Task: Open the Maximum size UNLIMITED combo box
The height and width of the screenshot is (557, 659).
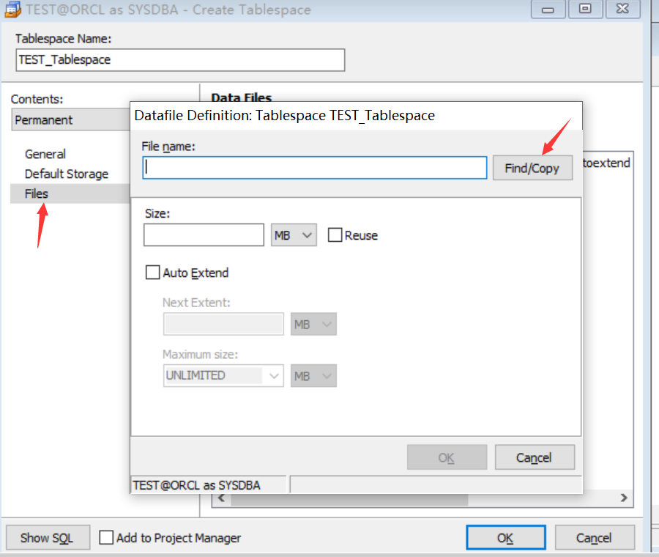Action: pyautogui.click(x=223, y=375)
